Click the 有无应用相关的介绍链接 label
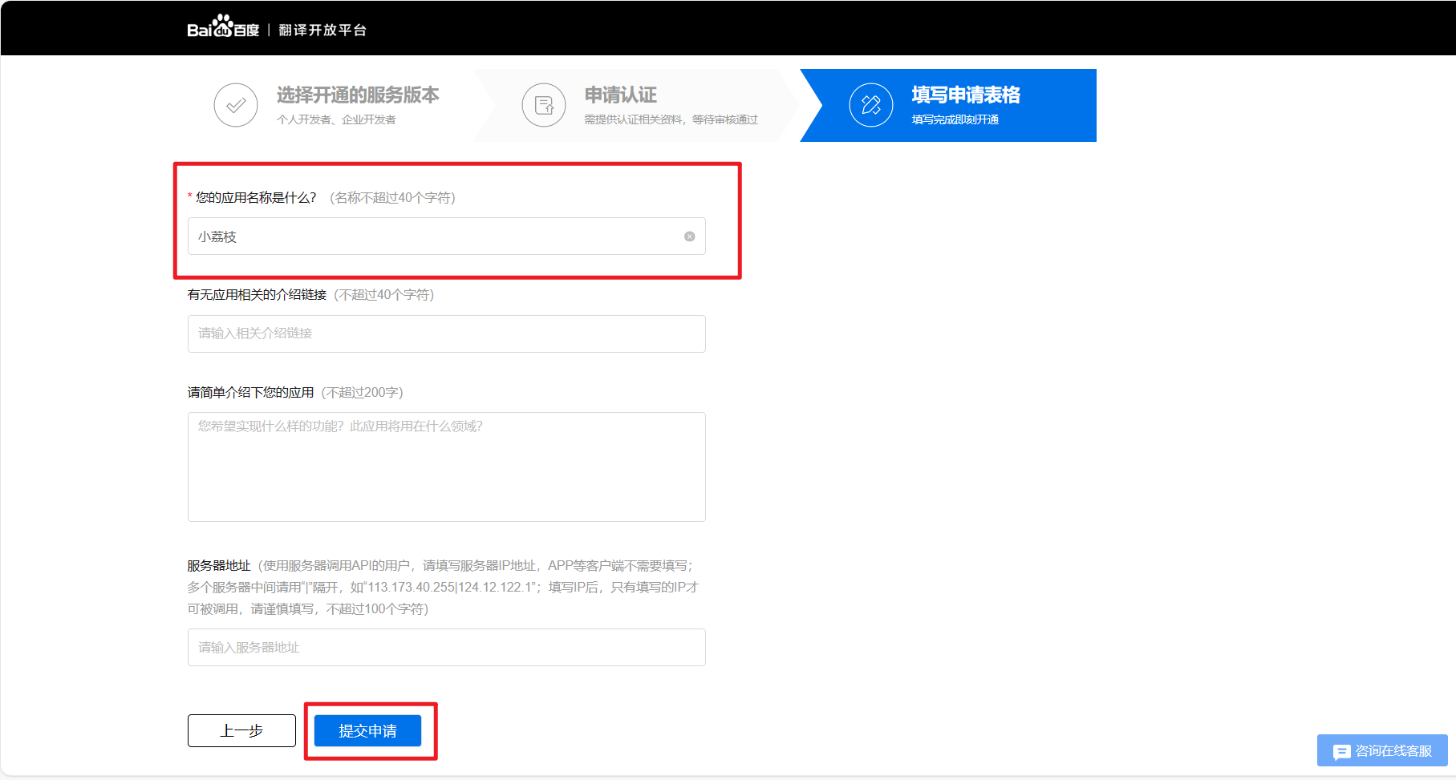Viewport: 1456px width, 780px height. point(255,294)
